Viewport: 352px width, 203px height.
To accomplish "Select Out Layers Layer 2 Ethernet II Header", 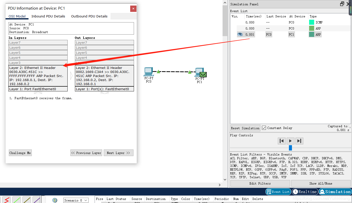I will [x=104, y=76].
